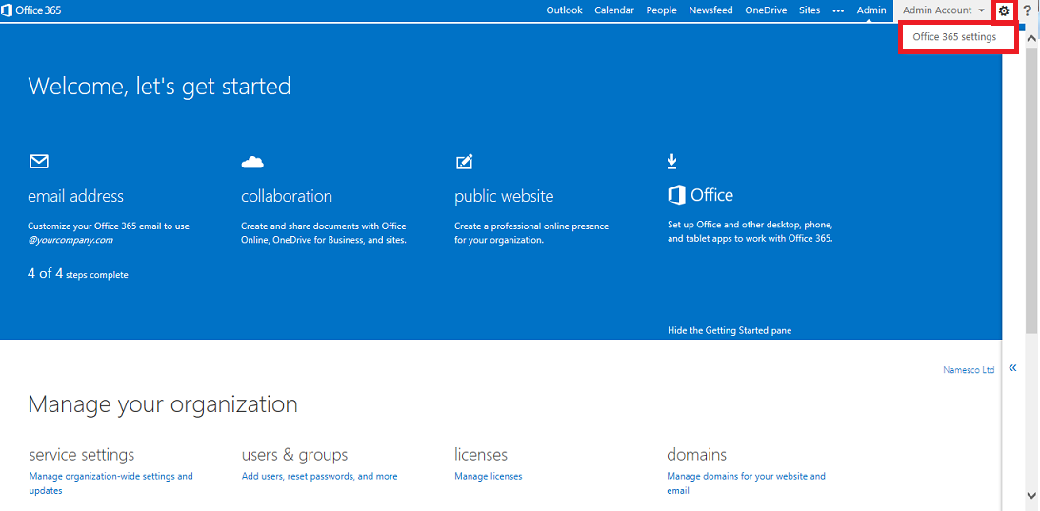Open users & groups heading
This screenshot has height=511, width=1040.
(295, 455)
